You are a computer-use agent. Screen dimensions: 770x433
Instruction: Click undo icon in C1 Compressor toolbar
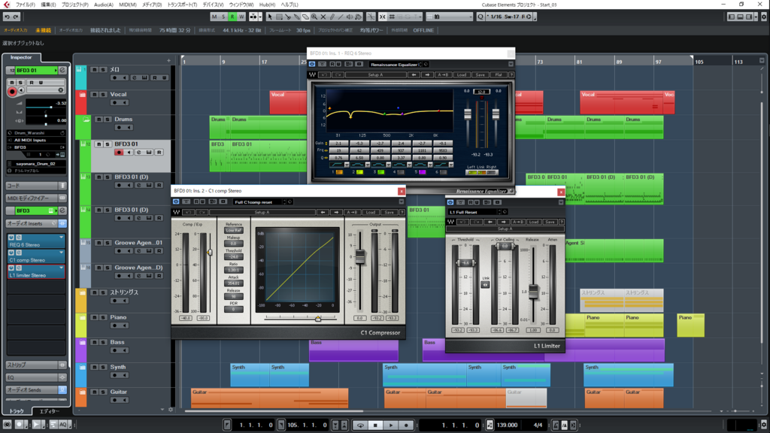(188, 212)
